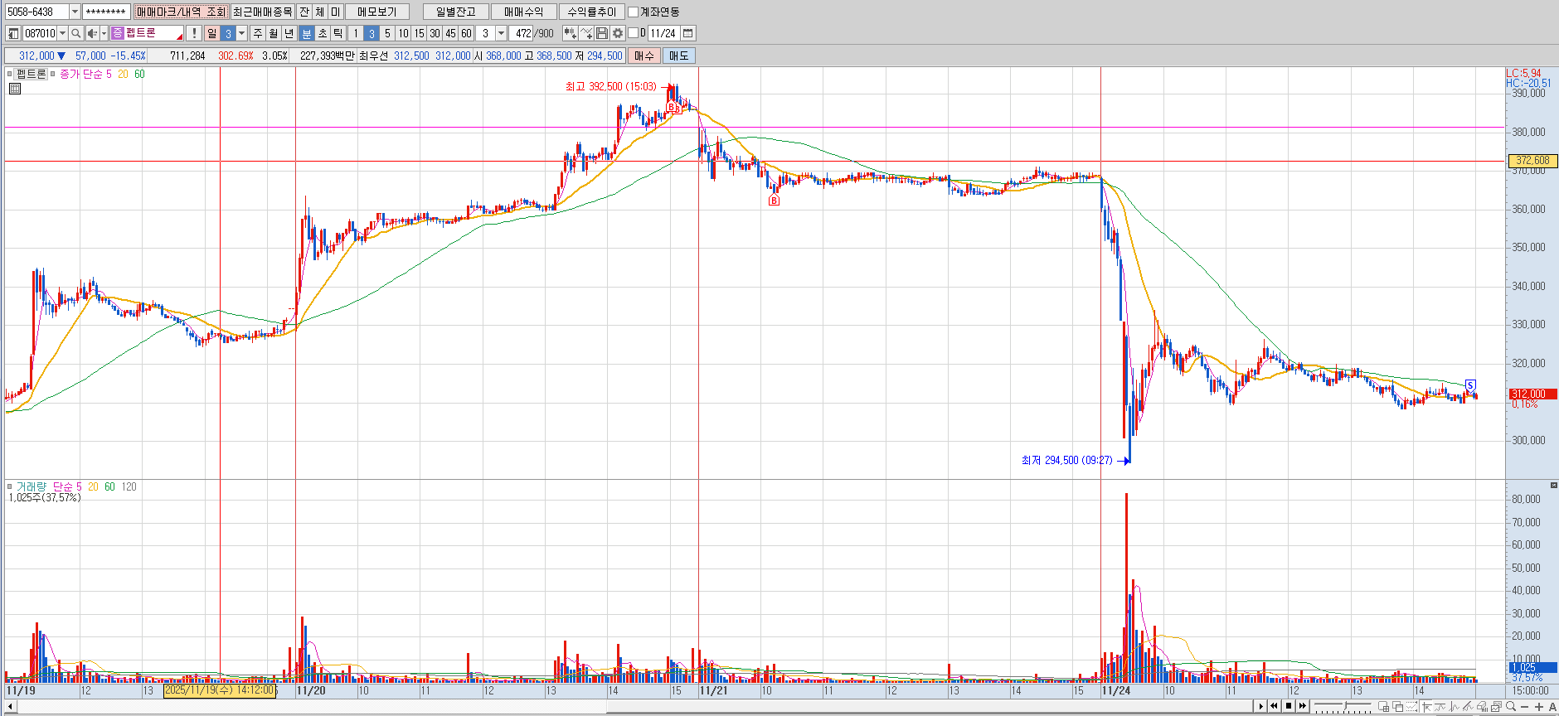Click the 잔 tab button
Viewport: 1559px width, 716px height.
[304, 12]
